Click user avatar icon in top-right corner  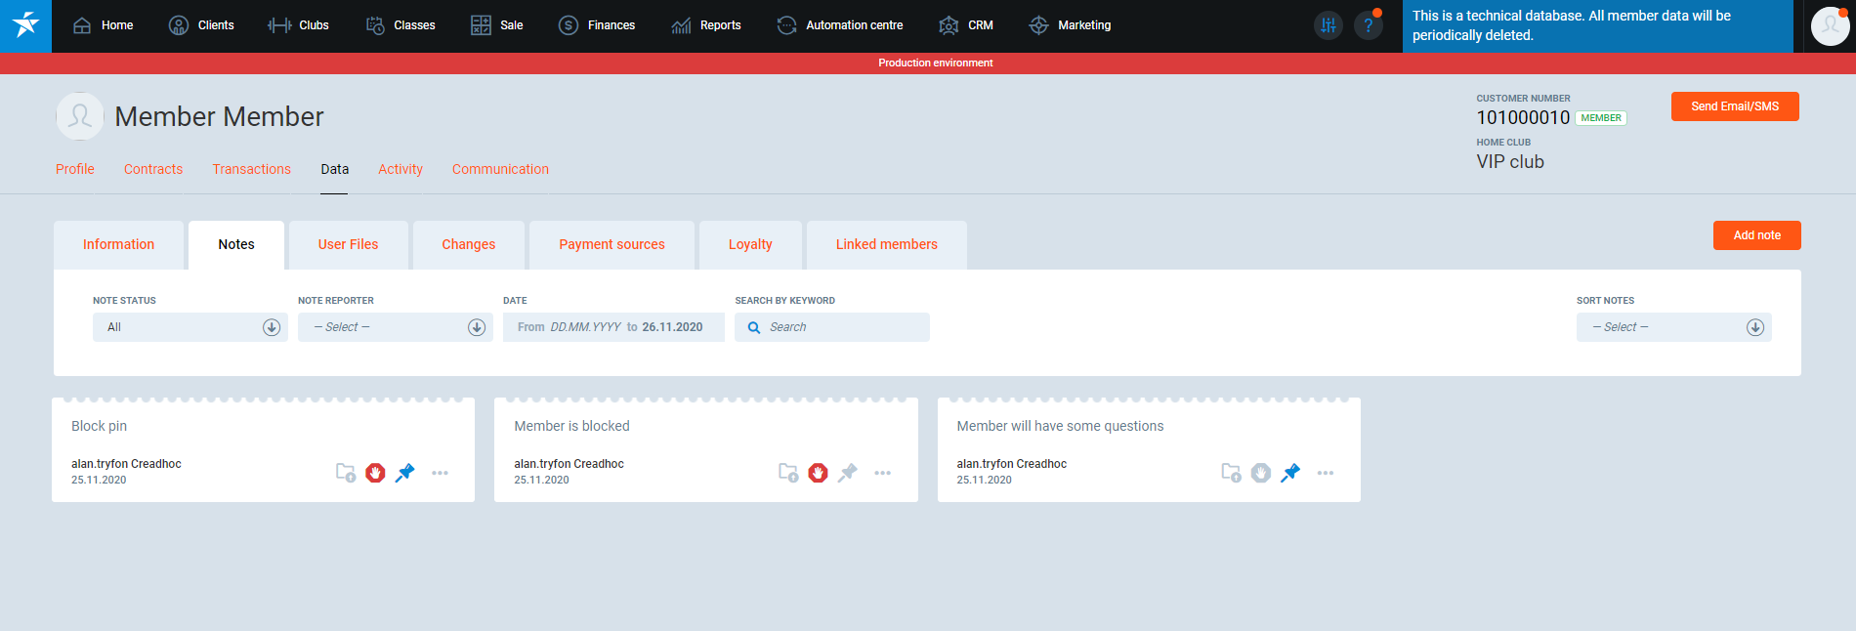coord(1829,26)
